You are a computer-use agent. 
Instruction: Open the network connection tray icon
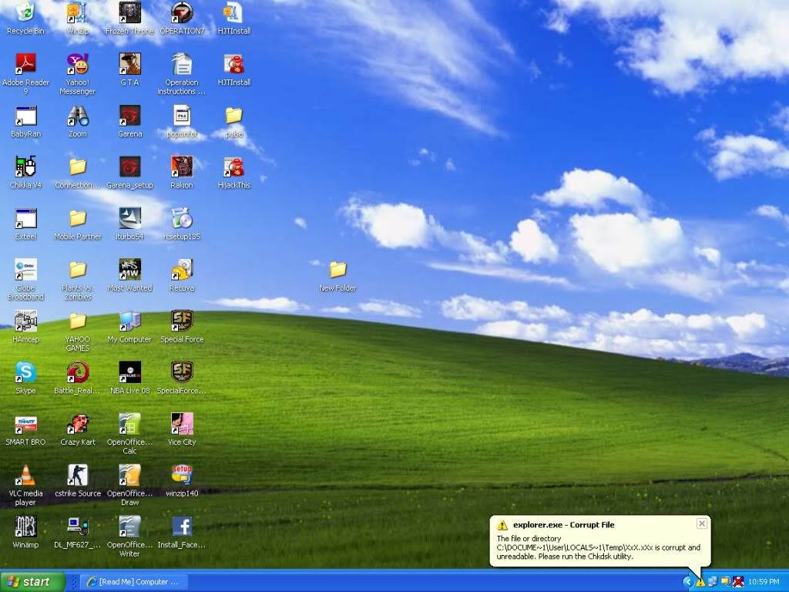(x=713, y=582)
